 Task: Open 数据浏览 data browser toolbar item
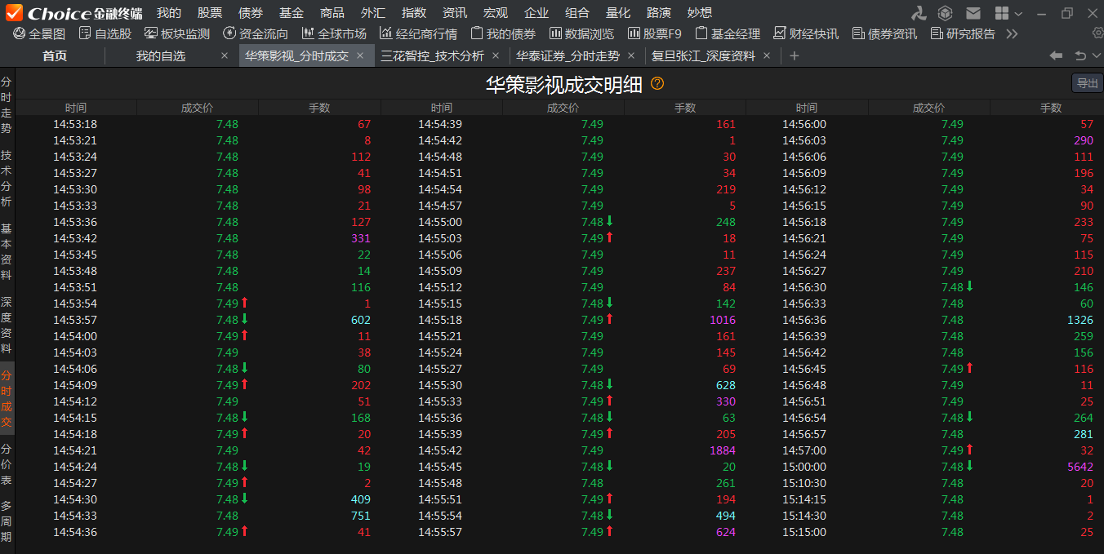click(581, 33)
